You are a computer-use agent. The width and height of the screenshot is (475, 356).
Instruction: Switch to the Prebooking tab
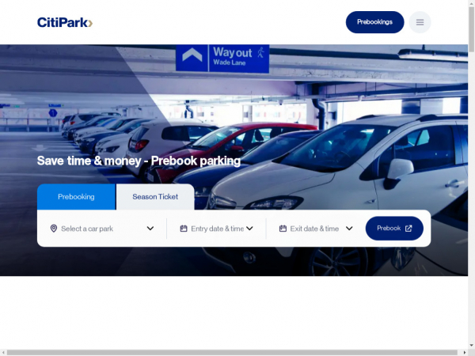click(x=76, y=197)
